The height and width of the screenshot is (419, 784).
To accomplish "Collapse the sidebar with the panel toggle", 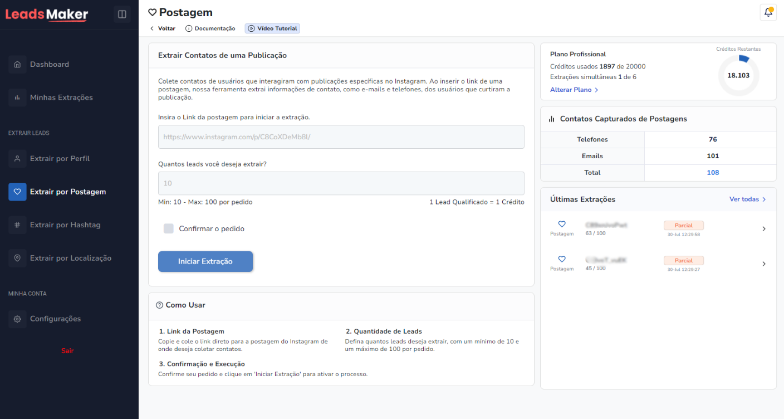I will point(122,14).
